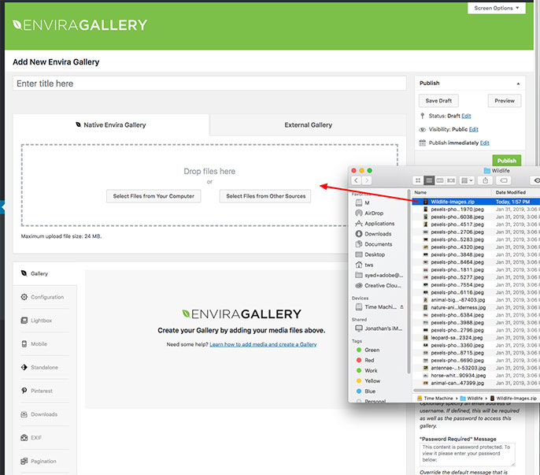Open AirDrop in Finder sidebar

tap(374, 213)
